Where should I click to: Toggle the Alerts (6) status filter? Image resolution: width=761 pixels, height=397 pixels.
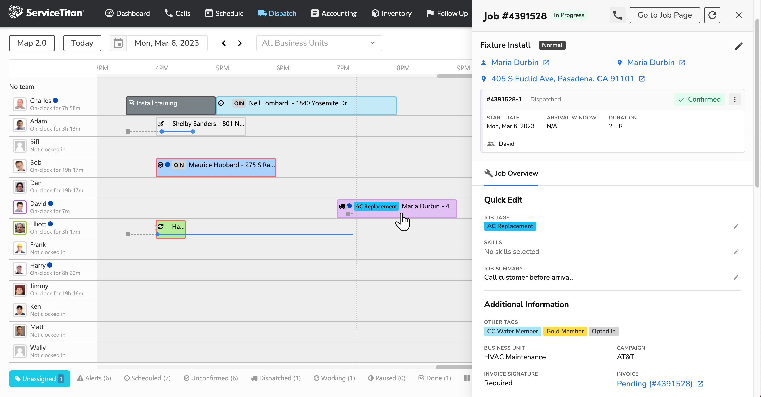click(x=94, y=378)
